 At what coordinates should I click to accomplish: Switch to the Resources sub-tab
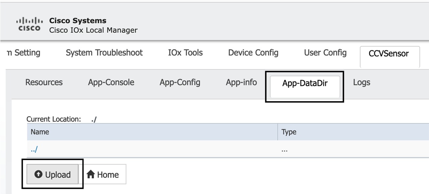point(44,82)
